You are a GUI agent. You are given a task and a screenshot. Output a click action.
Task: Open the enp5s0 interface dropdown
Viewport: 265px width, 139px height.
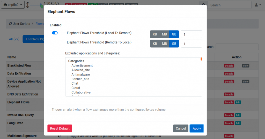[x=13, y=5]
